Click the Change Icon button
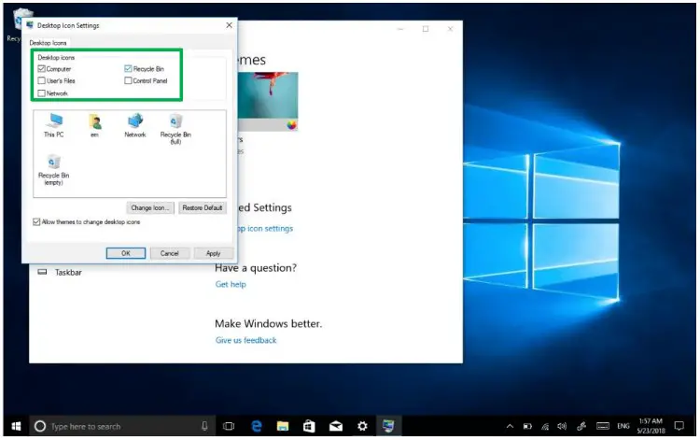Screen dimensions: 700x440 pos(150,207)
